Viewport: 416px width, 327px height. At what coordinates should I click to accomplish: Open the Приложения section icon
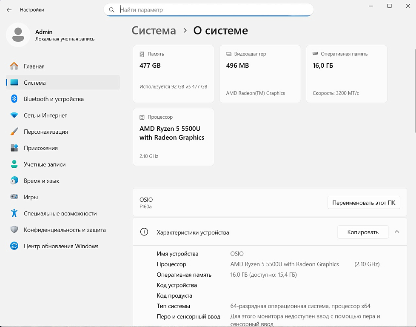coord(14,148)
